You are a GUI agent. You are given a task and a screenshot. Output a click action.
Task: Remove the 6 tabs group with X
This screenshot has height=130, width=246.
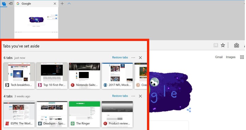(x=141, y=57)
